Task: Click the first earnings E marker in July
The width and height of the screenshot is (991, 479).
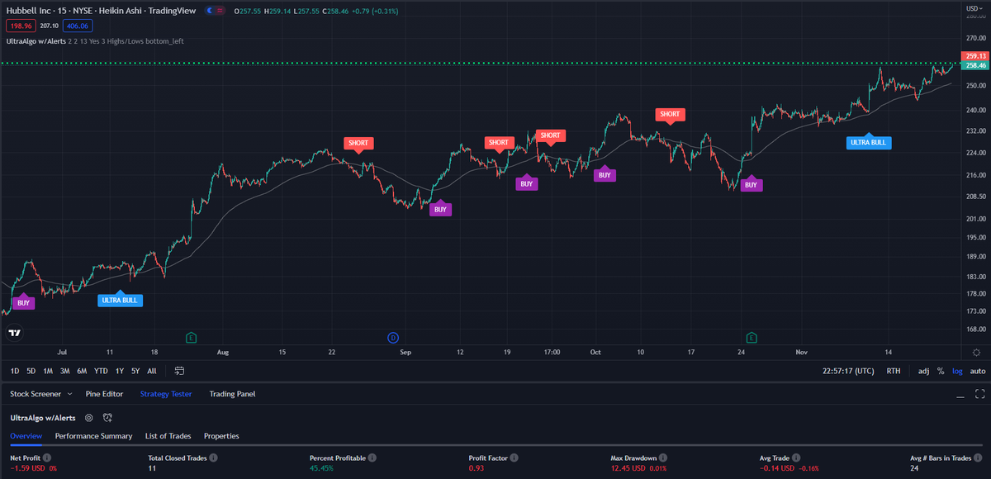Action: pos(191,337)
